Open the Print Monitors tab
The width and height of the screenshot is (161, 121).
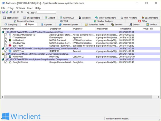pyautogui.click(x=128, y=18)
